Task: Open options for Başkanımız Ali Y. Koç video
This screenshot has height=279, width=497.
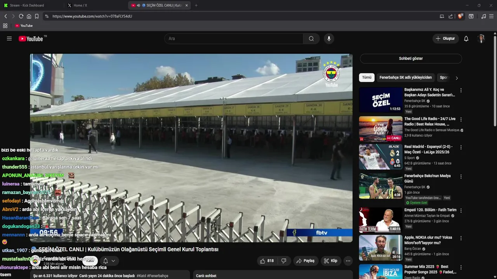Action: (x=461, y=90)
